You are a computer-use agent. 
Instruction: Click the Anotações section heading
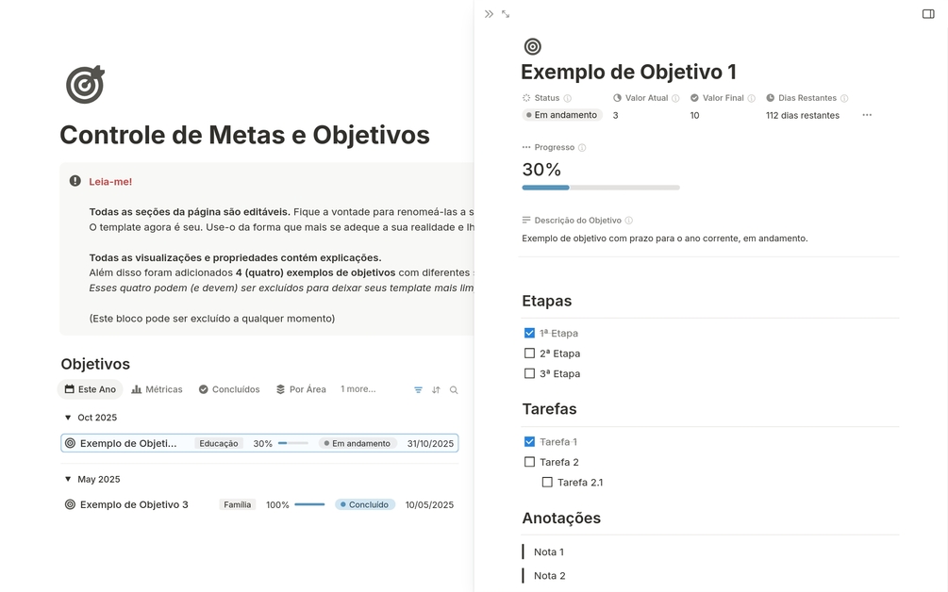[561, 518]
